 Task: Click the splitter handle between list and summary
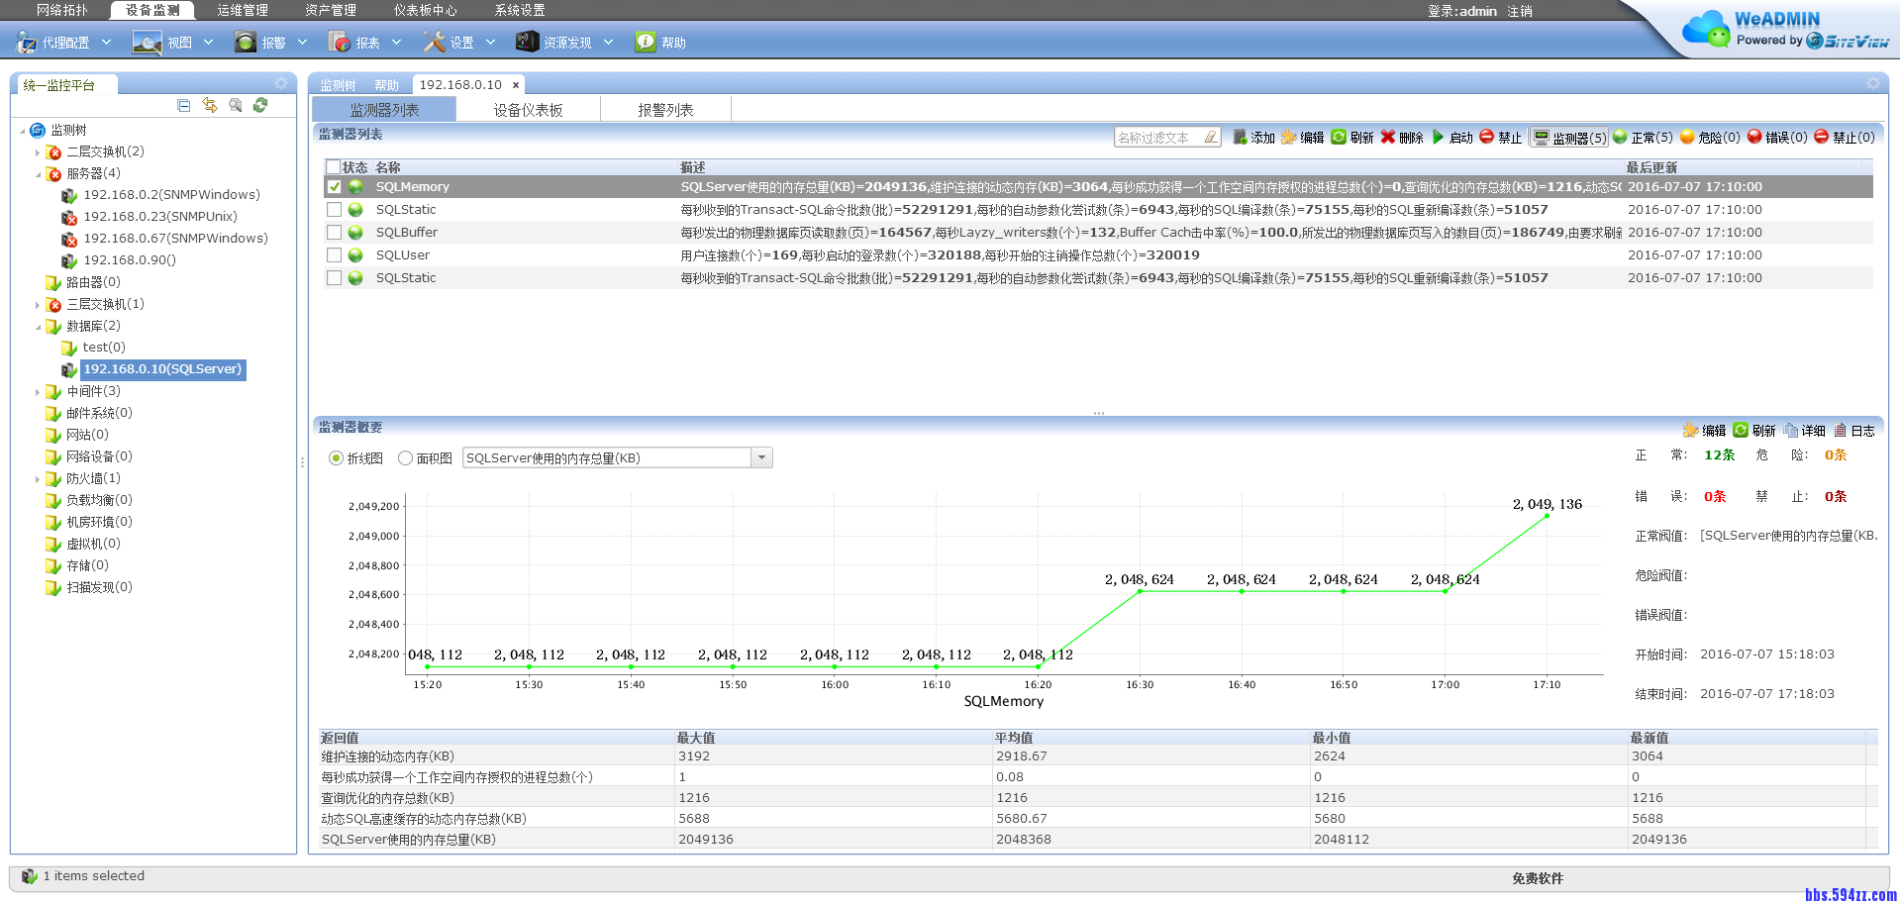pos(1099,413)
